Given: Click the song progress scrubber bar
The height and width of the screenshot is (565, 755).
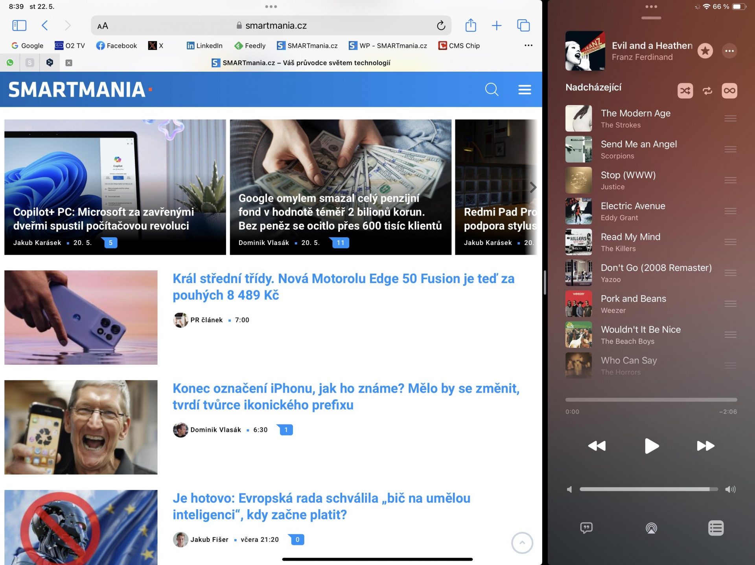Looking at the screenshot, I should coord(651,400).
